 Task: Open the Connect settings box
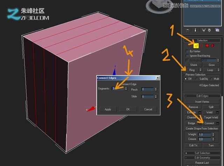tap(217, 123)
